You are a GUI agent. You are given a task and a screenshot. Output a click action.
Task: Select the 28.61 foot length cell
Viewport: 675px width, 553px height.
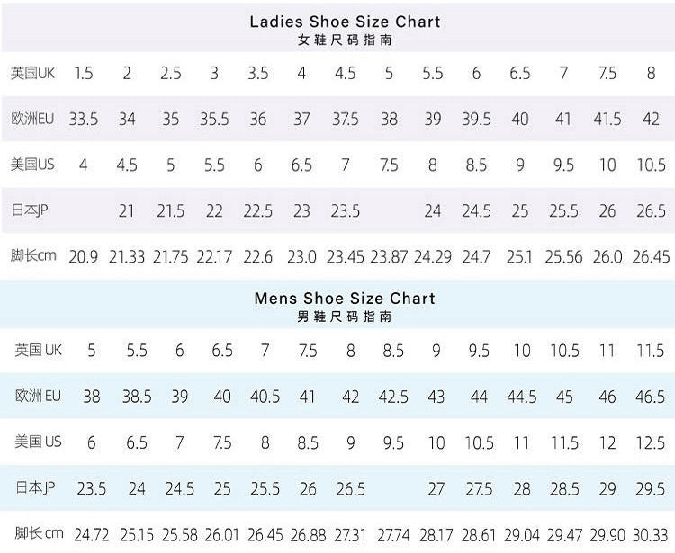click(x=479, y=535)
